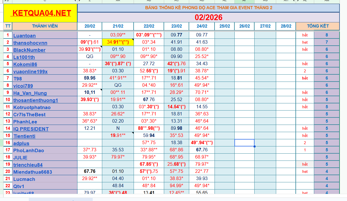Select the 25/02 date header cell
Image resolution: width=347 pixels, height=201 pixels.
coord(224,26)
